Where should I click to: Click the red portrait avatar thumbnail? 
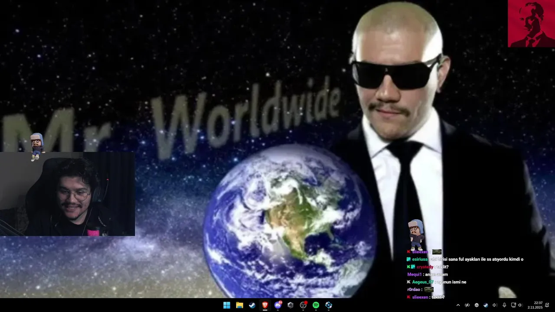pyautogui.click(x=531, y=23)
